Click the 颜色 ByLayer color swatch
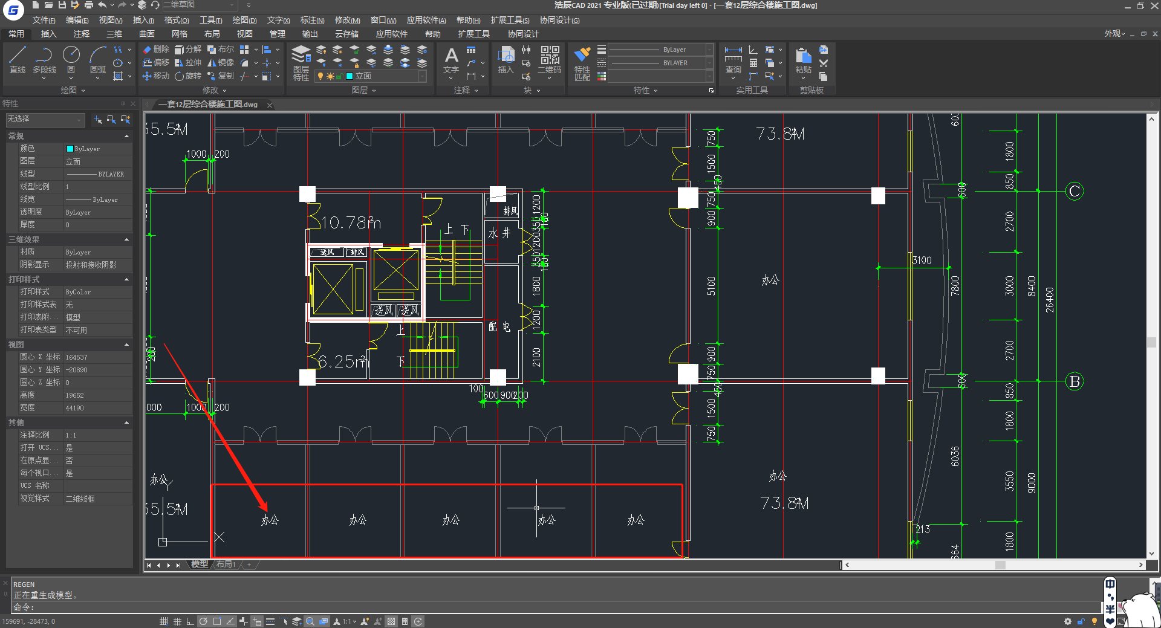Image resolution: width=1161 pixels, height=628 pixels. pos(70,149)
